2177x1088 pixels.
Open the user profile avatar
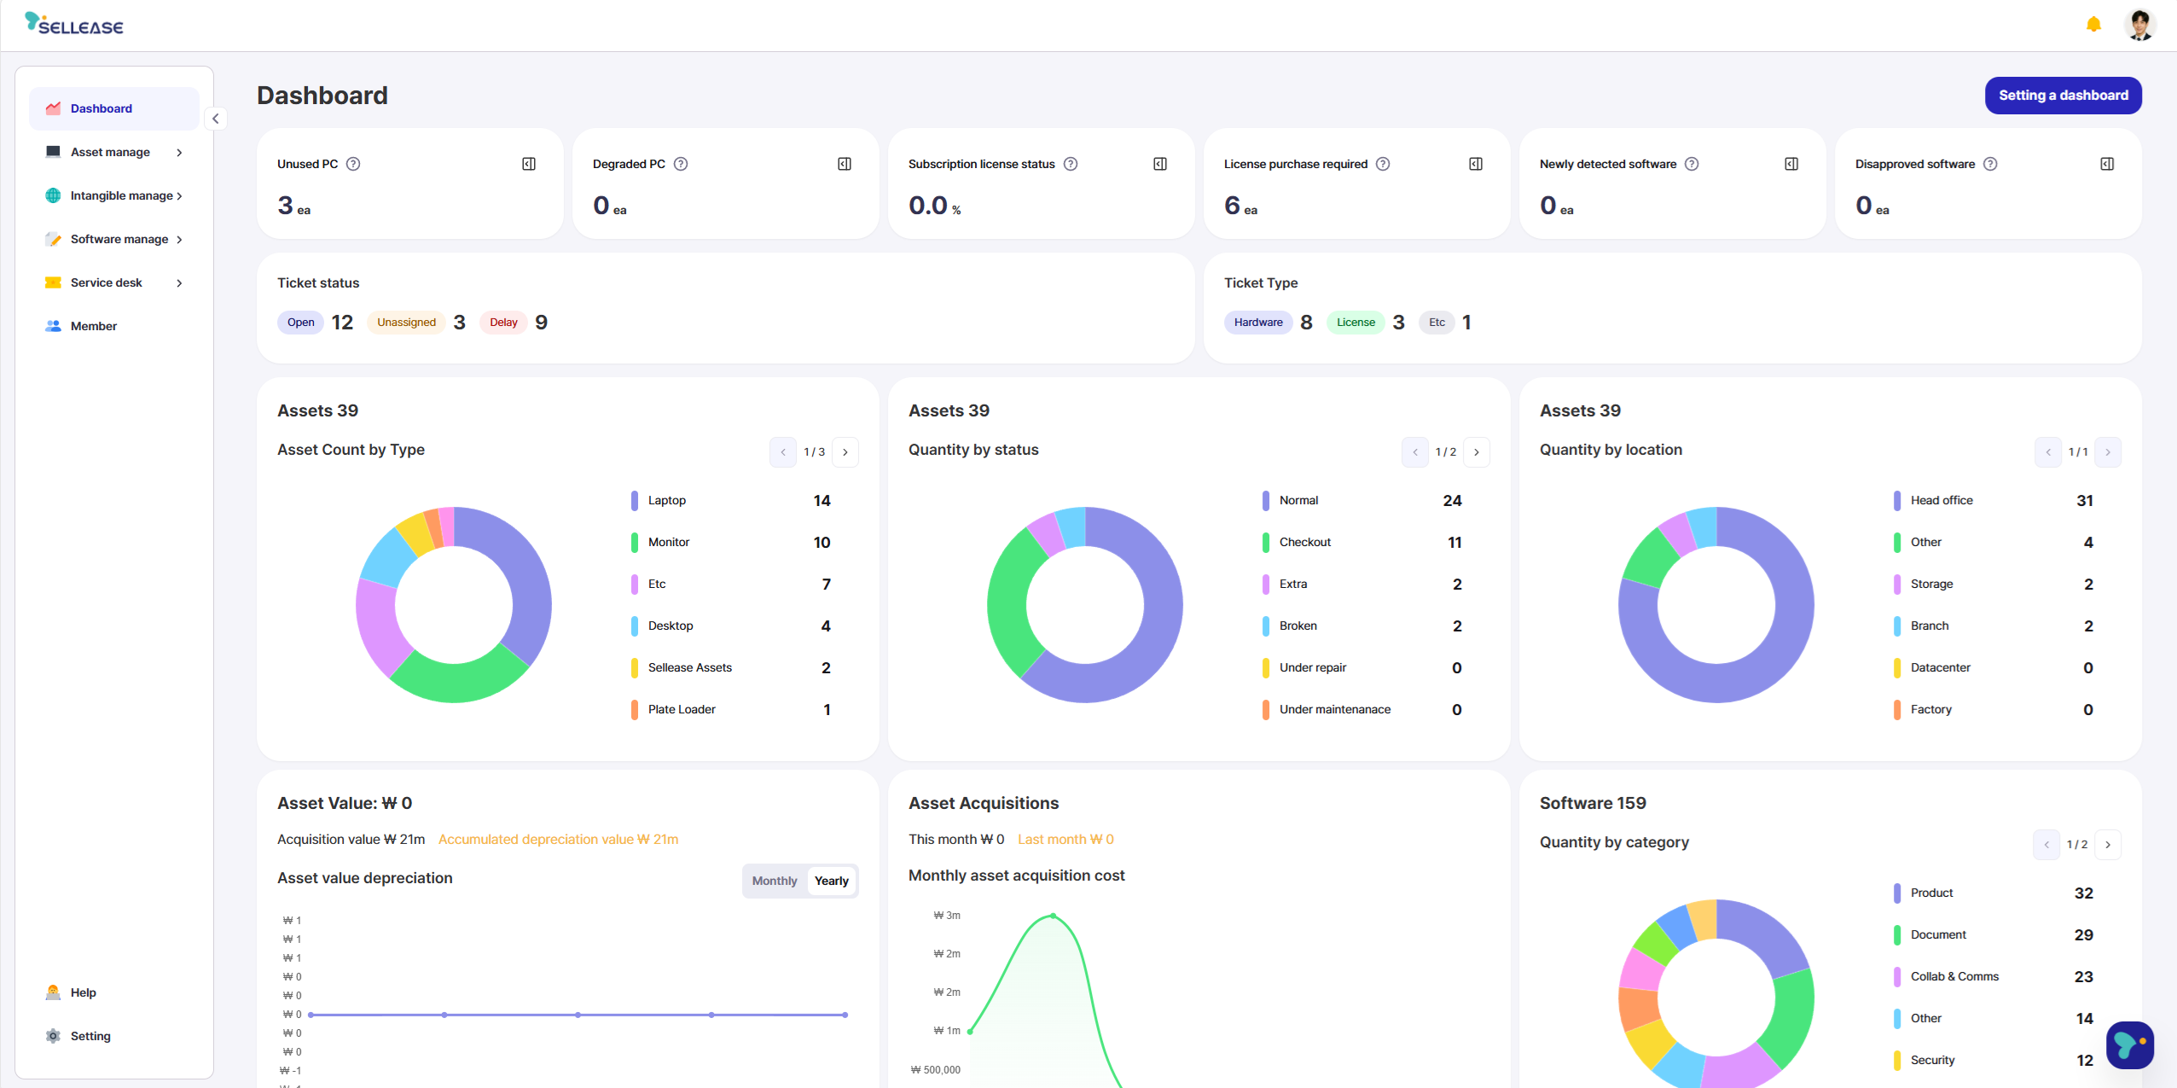(2139, 25)
